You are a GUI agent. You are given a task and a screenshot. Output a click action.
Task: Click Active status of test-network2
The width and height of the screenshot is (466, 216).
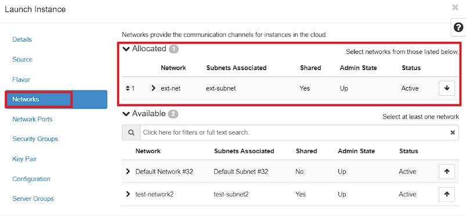[x=407, y=195]
